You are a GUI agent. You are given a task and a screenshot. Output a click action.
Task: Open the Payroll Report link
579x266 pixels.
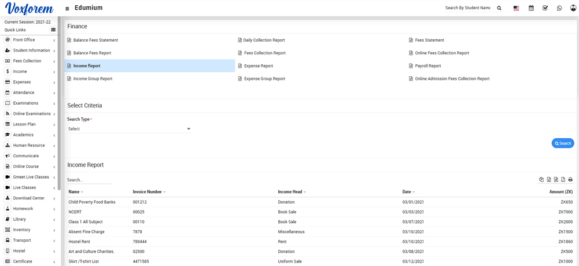[x=427, y=66]
